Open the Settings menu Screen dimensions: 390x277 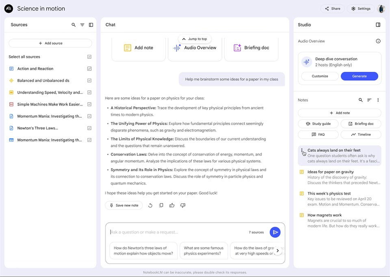(x=360, y=9)
